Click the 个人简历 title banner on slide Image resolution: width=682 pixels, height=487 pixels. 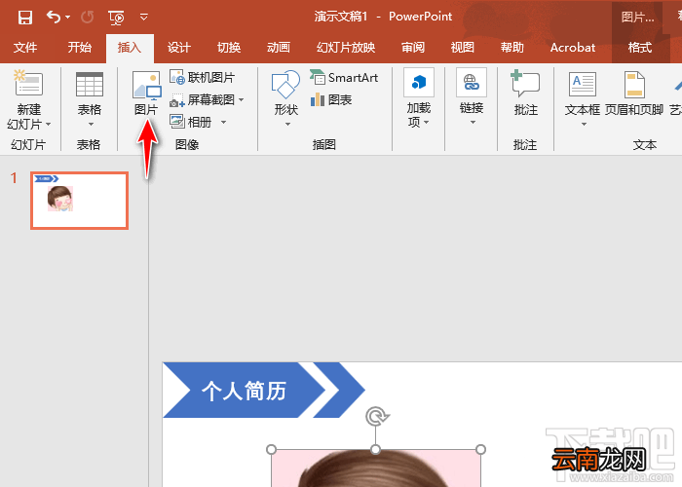(x=244, y=390)
